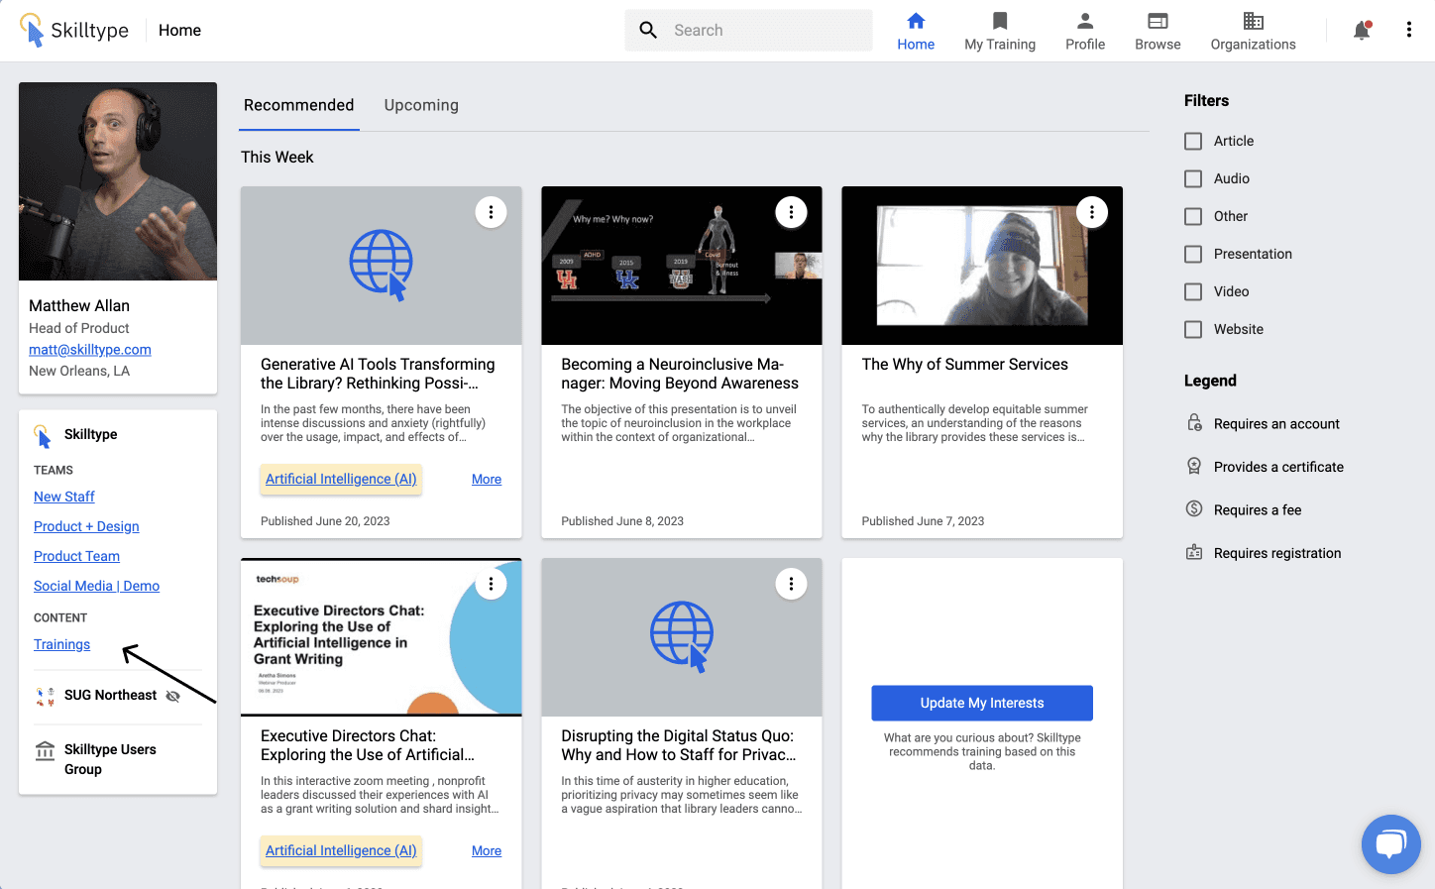Open the Browse section icon
This screenshot has width=1435, height=889.
pos(1157,21)
